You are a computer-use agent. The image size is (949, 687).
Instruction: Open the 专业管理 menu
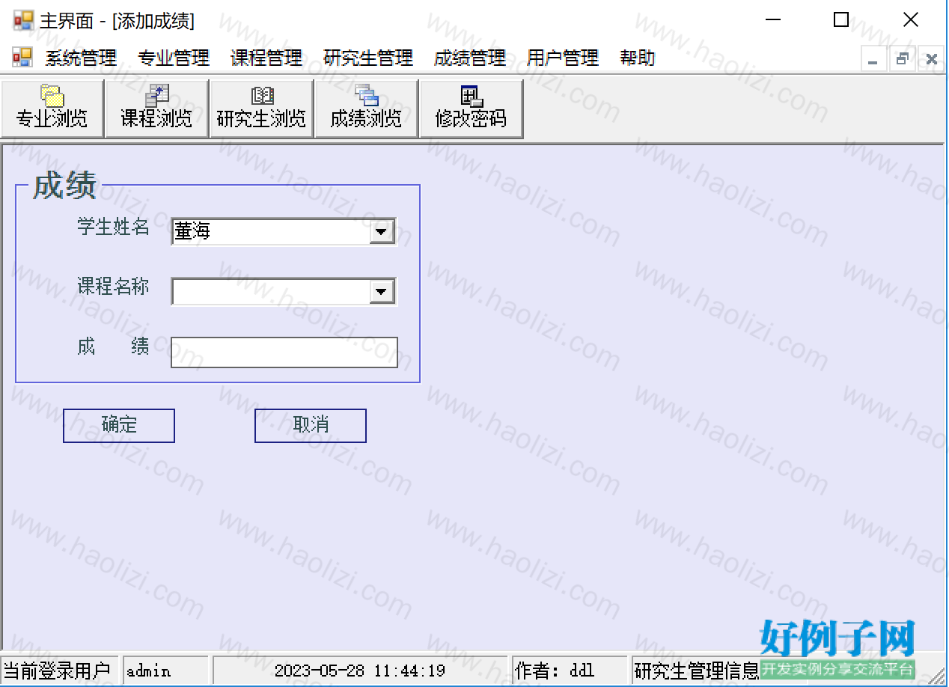174,58
